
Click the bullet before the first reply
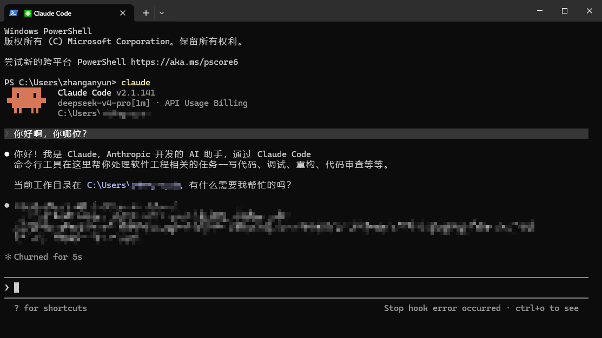pos(7,154)
